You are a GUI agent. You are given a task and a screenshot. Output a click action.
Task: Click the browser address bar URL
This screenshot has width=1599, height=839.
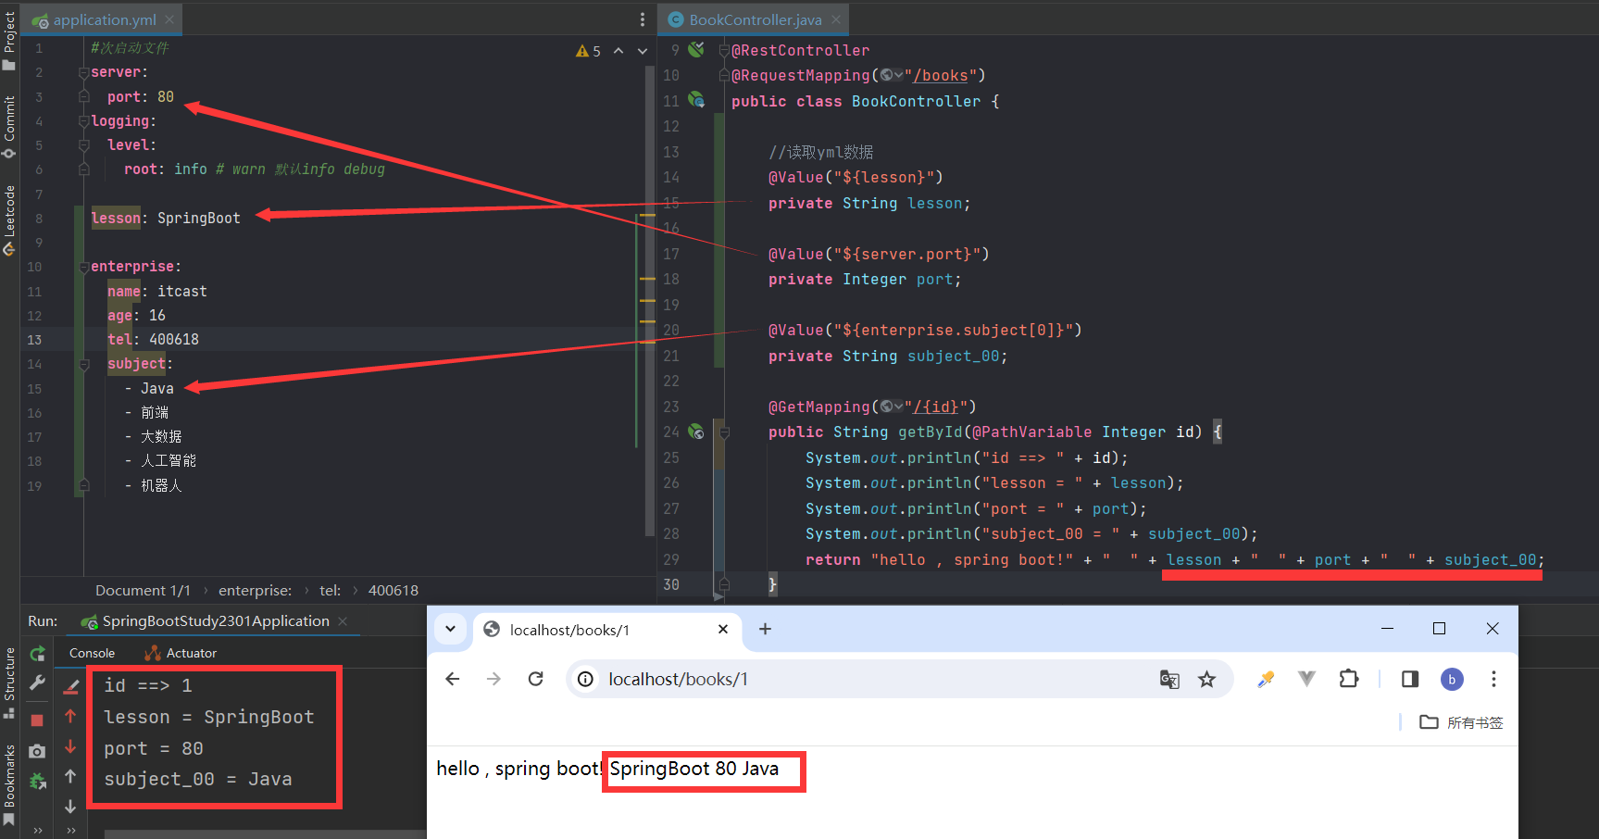click(x=678, y=679)
